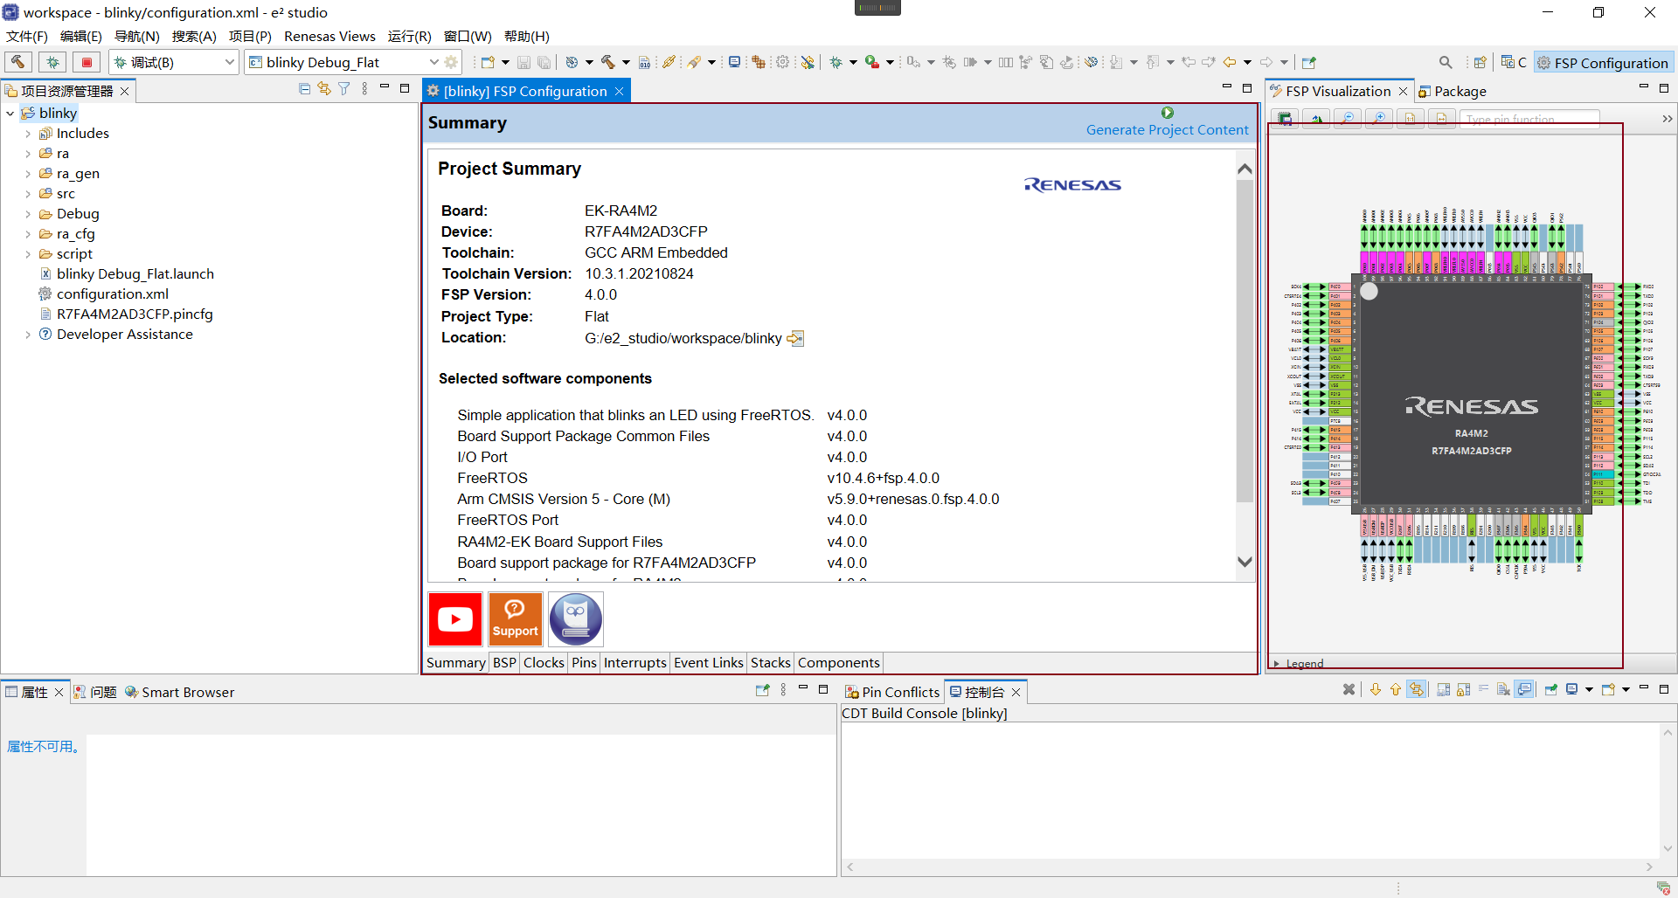1678x898 pixels.
Task: Open the launch mode 调试(B) dropdown
Action: tap(230, 62)
